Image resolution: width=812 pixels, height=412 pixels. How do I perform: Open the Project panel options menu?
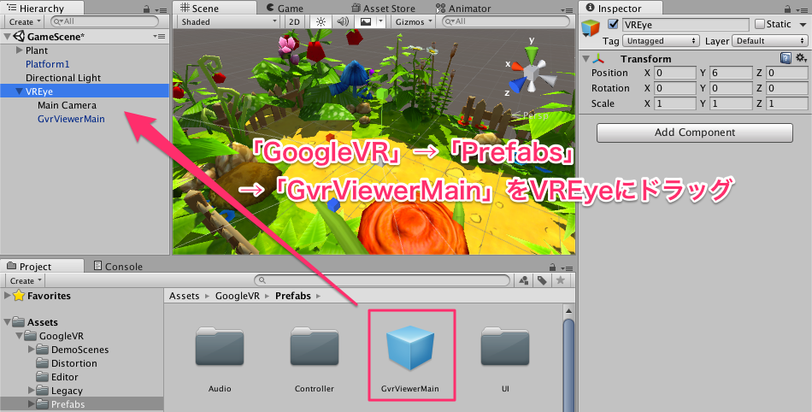(x=567, y=268)
